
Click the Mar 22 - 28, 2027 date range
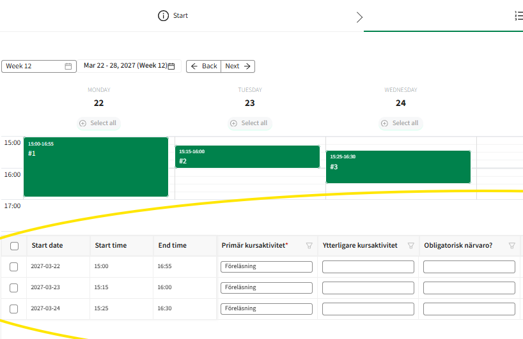[125, 66]
